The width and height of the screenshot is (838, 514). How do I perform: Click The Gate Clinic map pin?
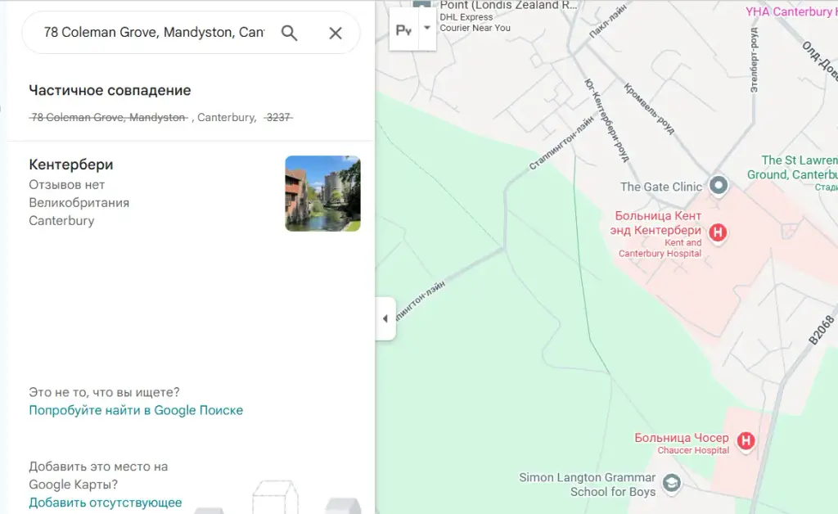tap(719, 186)
